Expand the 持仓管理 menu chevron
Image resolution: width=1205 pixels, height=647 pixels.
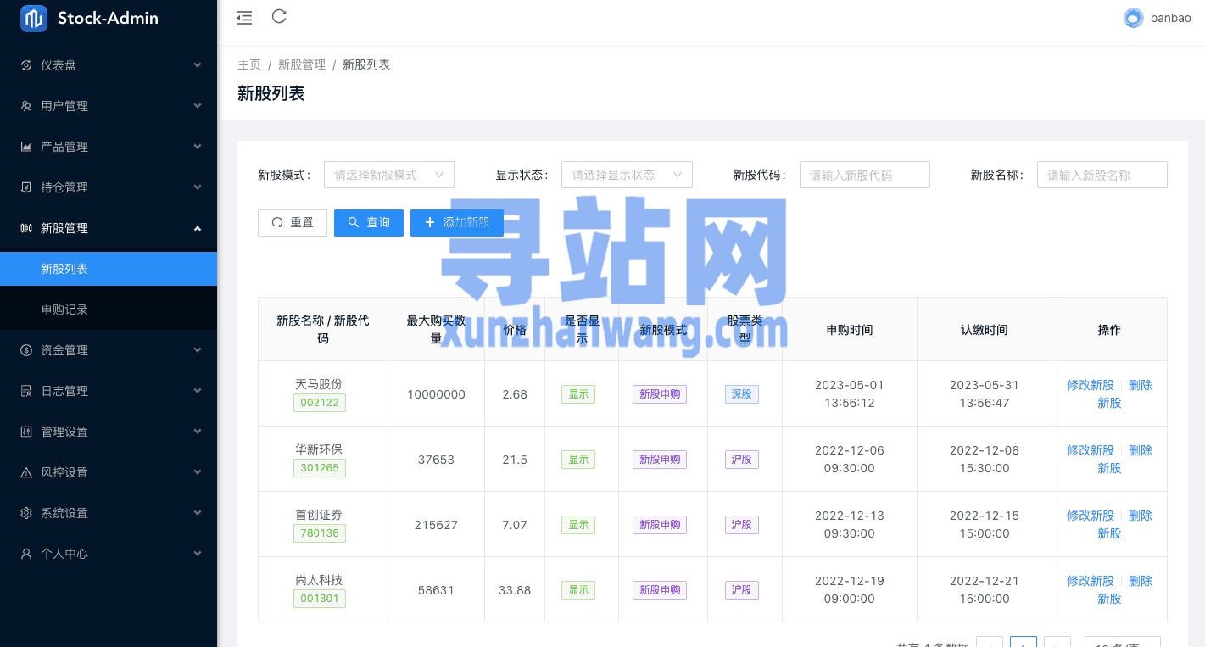point(198,187)
